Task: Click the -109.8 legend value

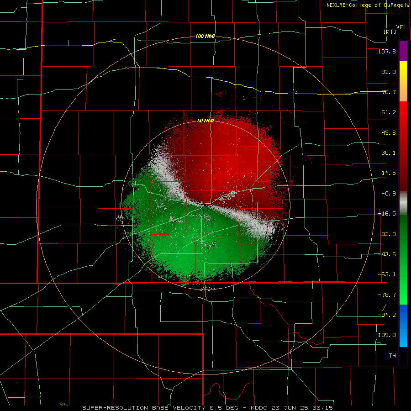Action: pyautogui.click(x=385, y=335)
